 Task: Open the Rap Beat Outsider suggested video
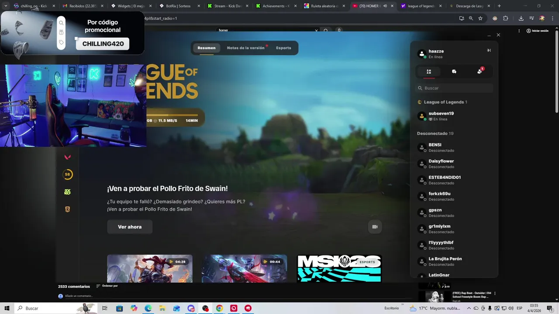point(472,295)
